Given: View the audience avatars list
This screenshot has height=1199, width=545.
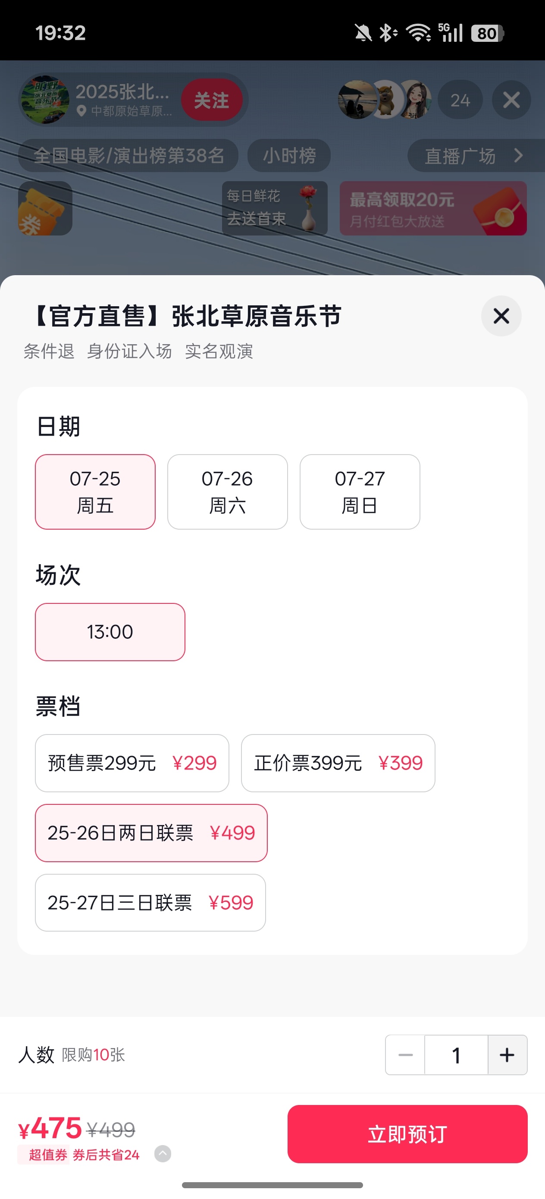Looking at the screenshot, I should [x=385, y=100].
